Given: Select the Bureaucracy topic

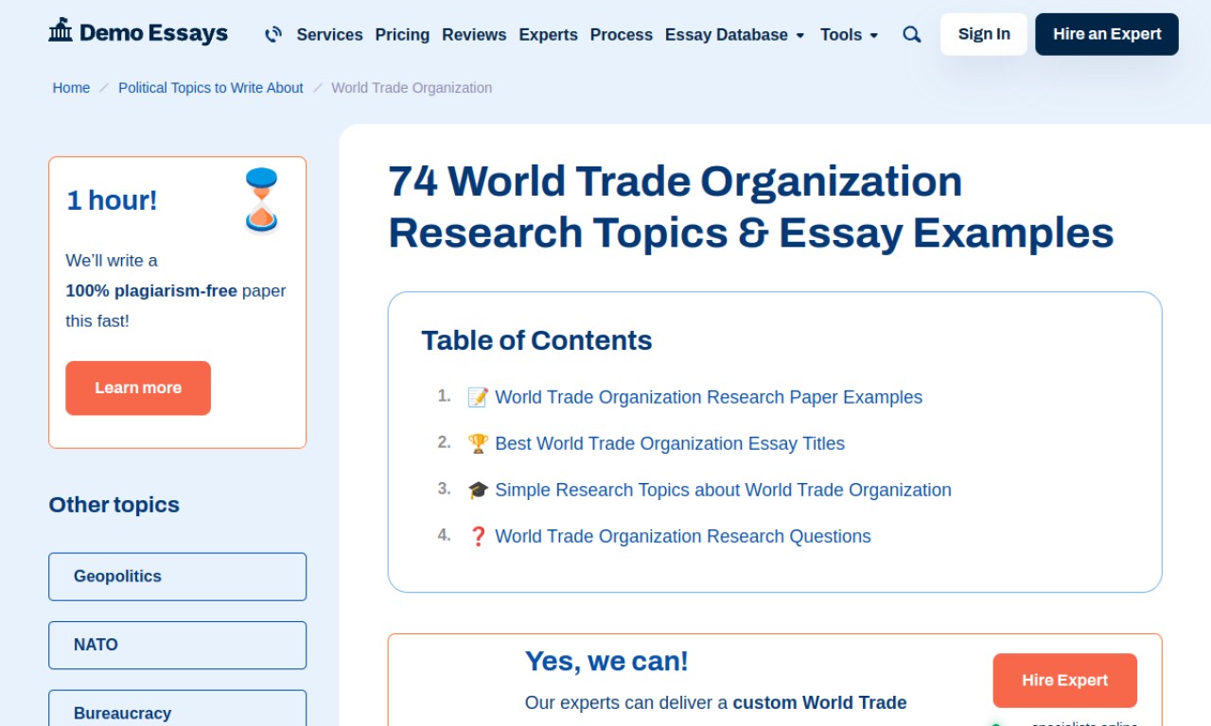Looking at the screenshot, I should coord(178,708).
